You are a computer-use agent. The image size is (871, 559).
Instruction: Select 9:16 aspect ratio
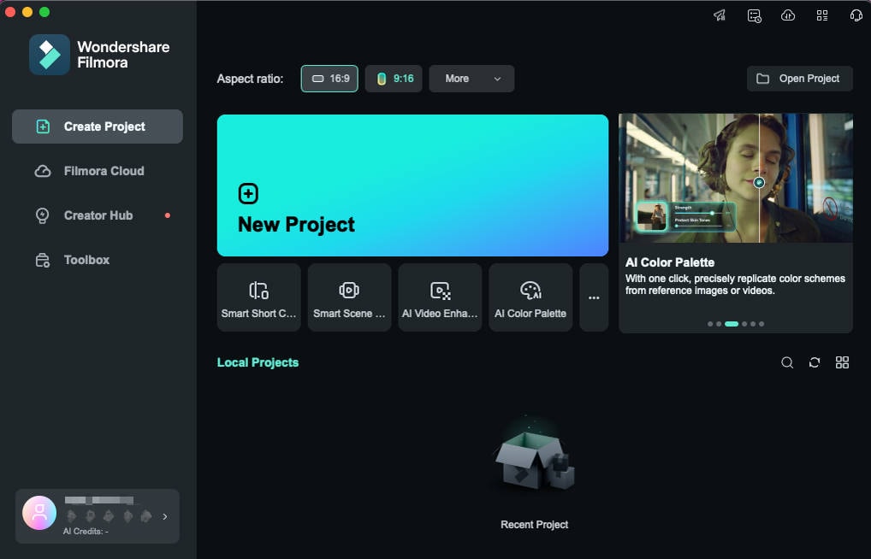tap(394, 79)
